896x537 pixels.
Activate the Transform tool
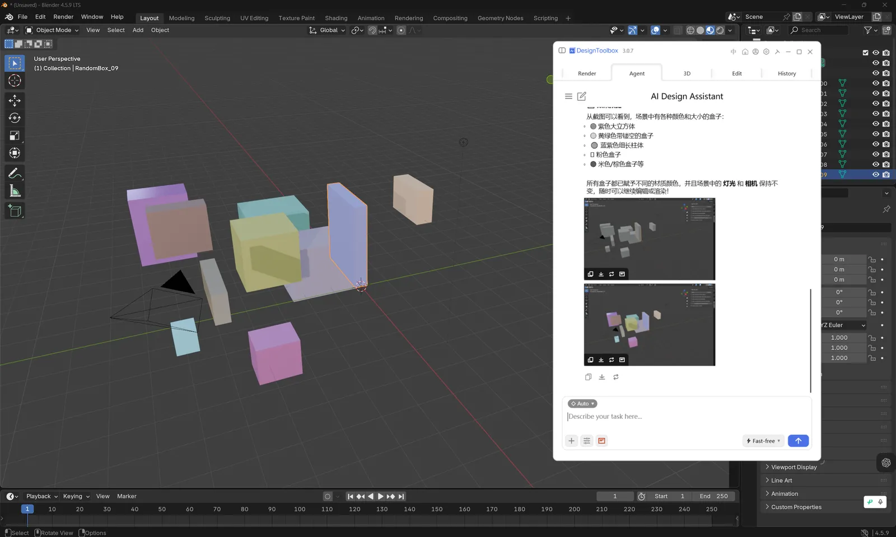pyautogui.click(x=15, y=153)
